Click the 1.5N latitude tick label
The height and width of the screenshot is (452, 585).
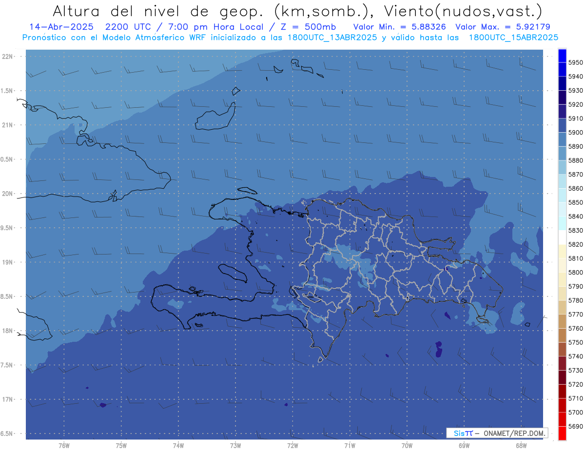[8, 91]
